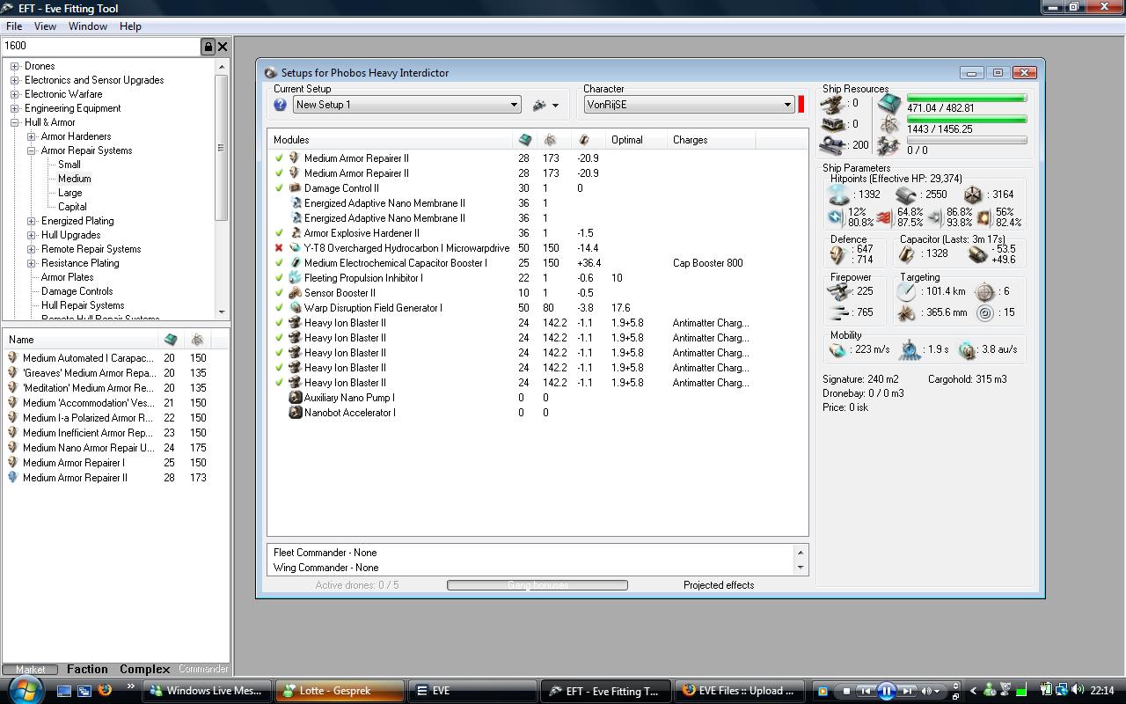Image resolution: width=1126 pixels, height=704 pixels.
Task: Toggle the Sensor Booster II active checkmark
Action: (279, 293)
